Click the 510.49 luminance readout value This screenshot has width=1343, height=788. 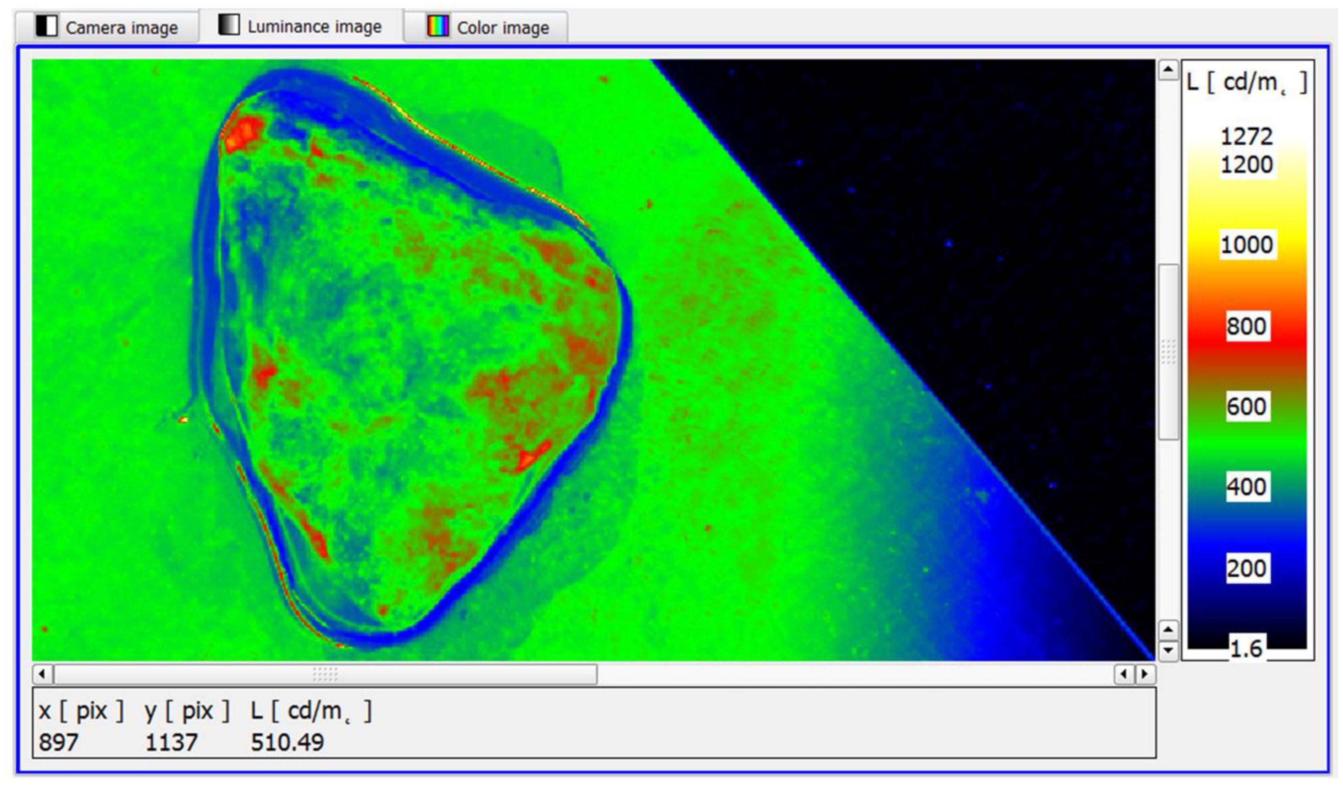click(x=287, y=742)
